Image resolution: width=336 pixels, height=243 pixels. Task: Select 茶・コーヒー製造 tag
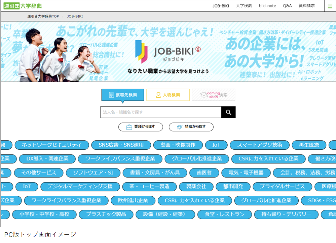click(149, 187)
